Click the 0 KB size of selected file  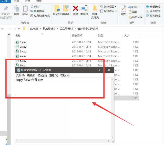(136, 98)
